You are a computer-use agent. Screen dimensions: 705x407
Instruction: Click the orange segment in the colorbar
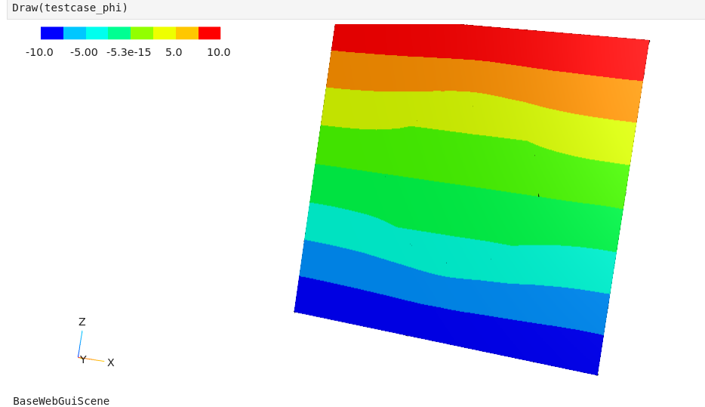click(187, 33)
